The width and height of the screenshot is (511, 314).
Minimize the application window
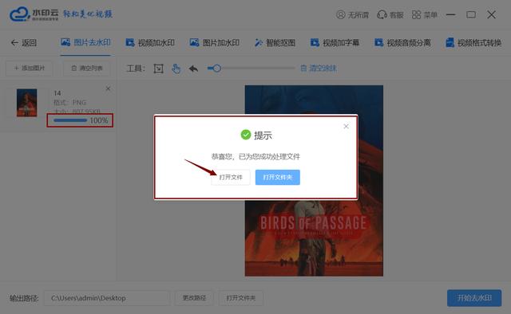[x=450, y=14]
